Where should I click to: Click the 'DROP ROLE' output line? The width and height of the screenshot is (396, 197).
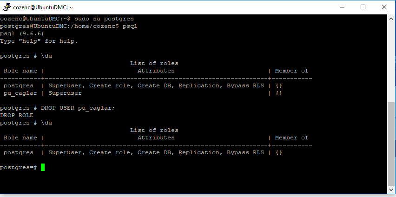point(17,115)
